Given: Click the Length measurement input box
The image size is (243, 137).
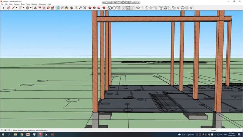Looking at the screenshot, I should pos(229,130).
